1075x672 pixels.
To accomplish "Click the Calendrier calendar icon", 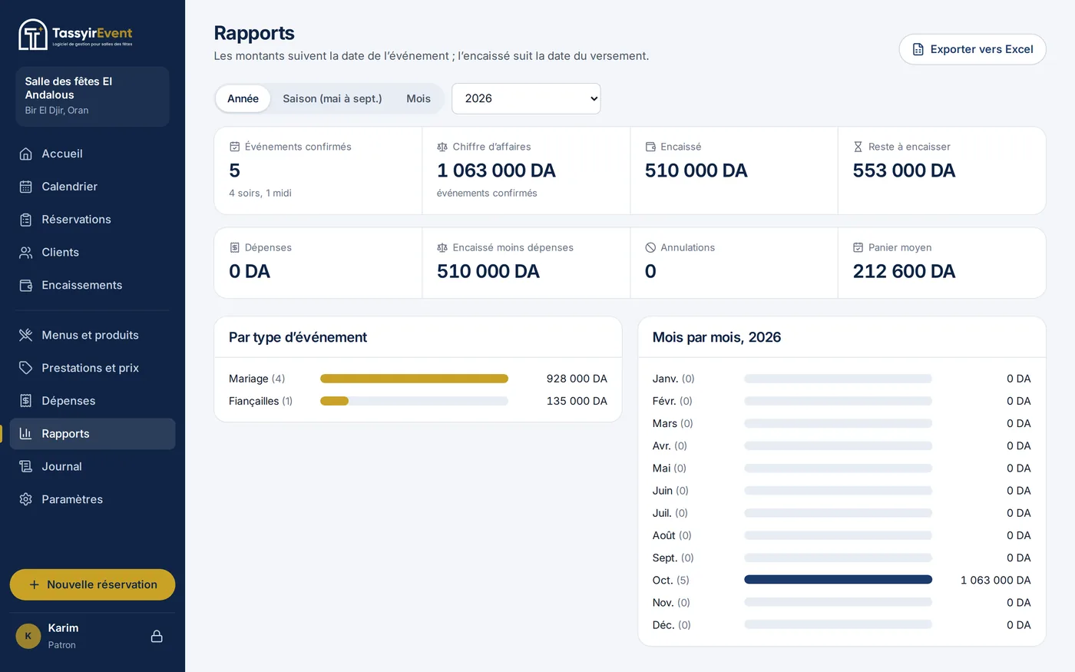I will [25, 187].
